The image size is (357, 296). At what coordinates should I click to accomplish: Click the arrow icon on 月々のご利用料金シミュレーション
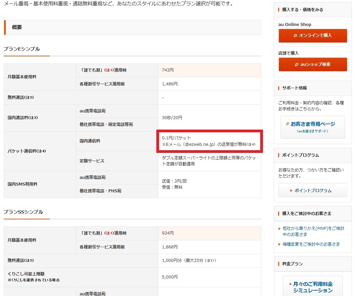pos(291,284)
